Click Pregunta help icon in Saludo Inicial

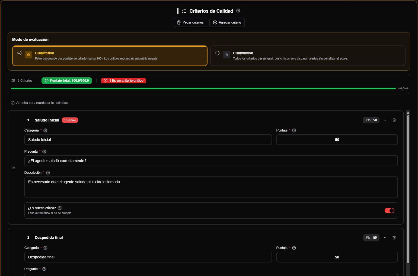(x=44, y=152)
